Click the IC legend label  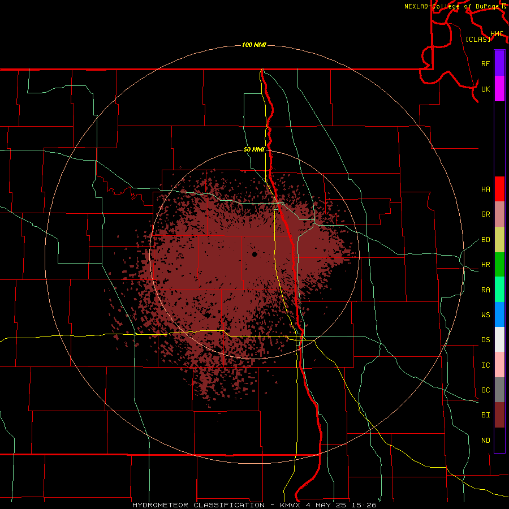tap(485, 365)
